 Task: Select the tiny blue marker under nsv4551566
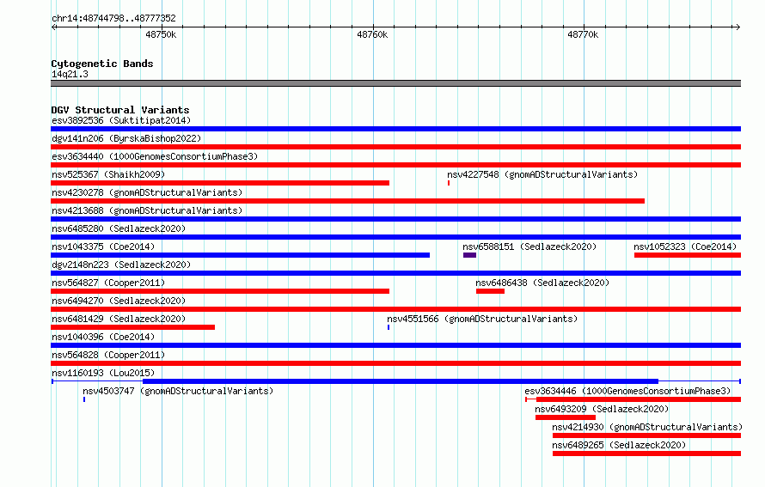click(389, 327)
